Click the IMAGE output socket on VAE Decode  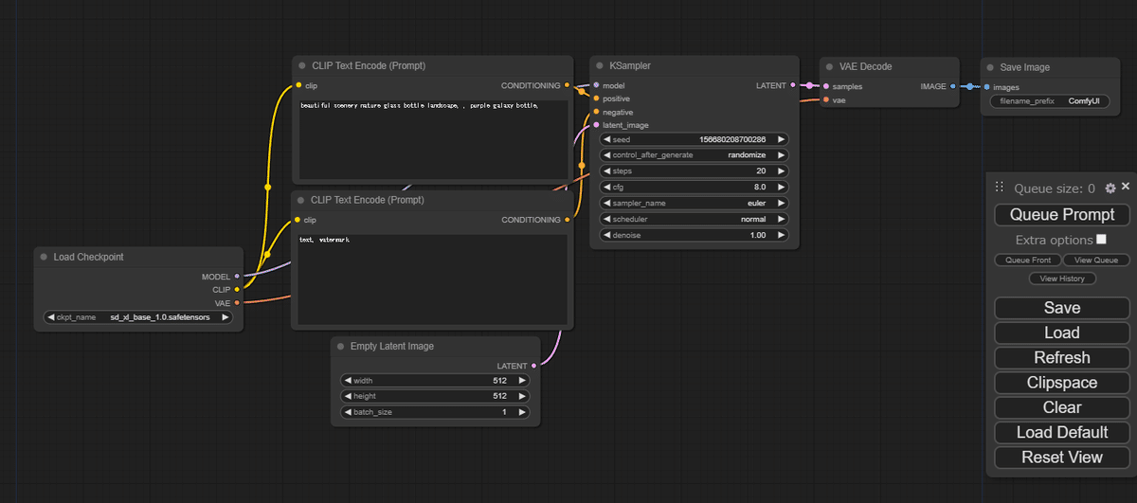(x=953, y=85)
